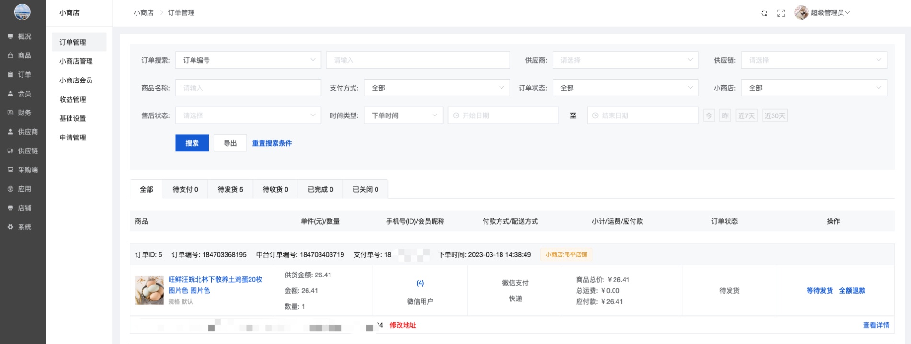911x344 pixels.
Task: Open 小商店会员 in the submenu
Action: [x=76, y=80]
